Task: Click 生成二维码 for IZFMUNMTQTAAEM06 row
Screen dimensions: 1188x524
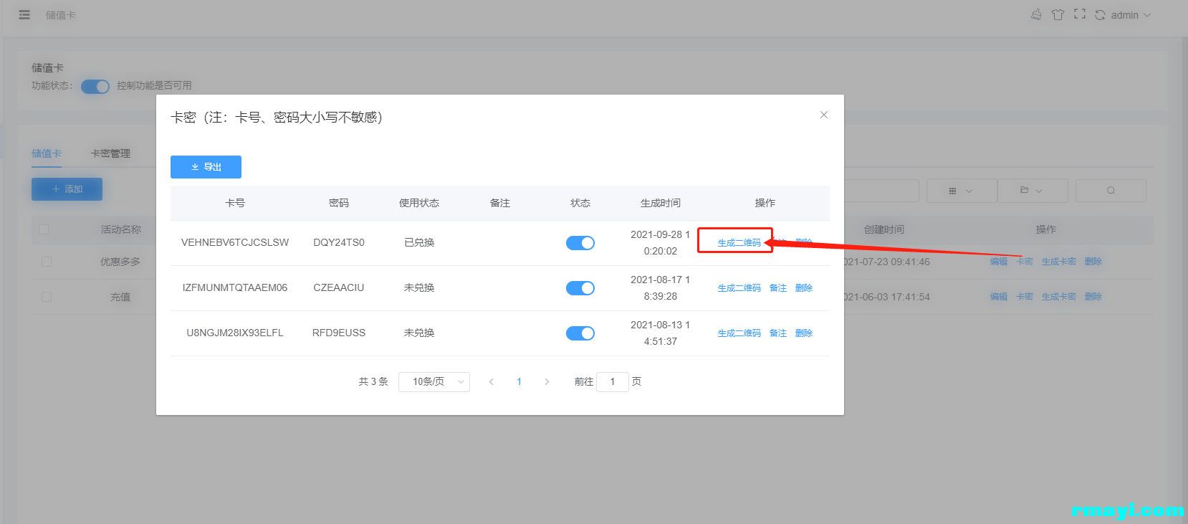Action: 739,288
